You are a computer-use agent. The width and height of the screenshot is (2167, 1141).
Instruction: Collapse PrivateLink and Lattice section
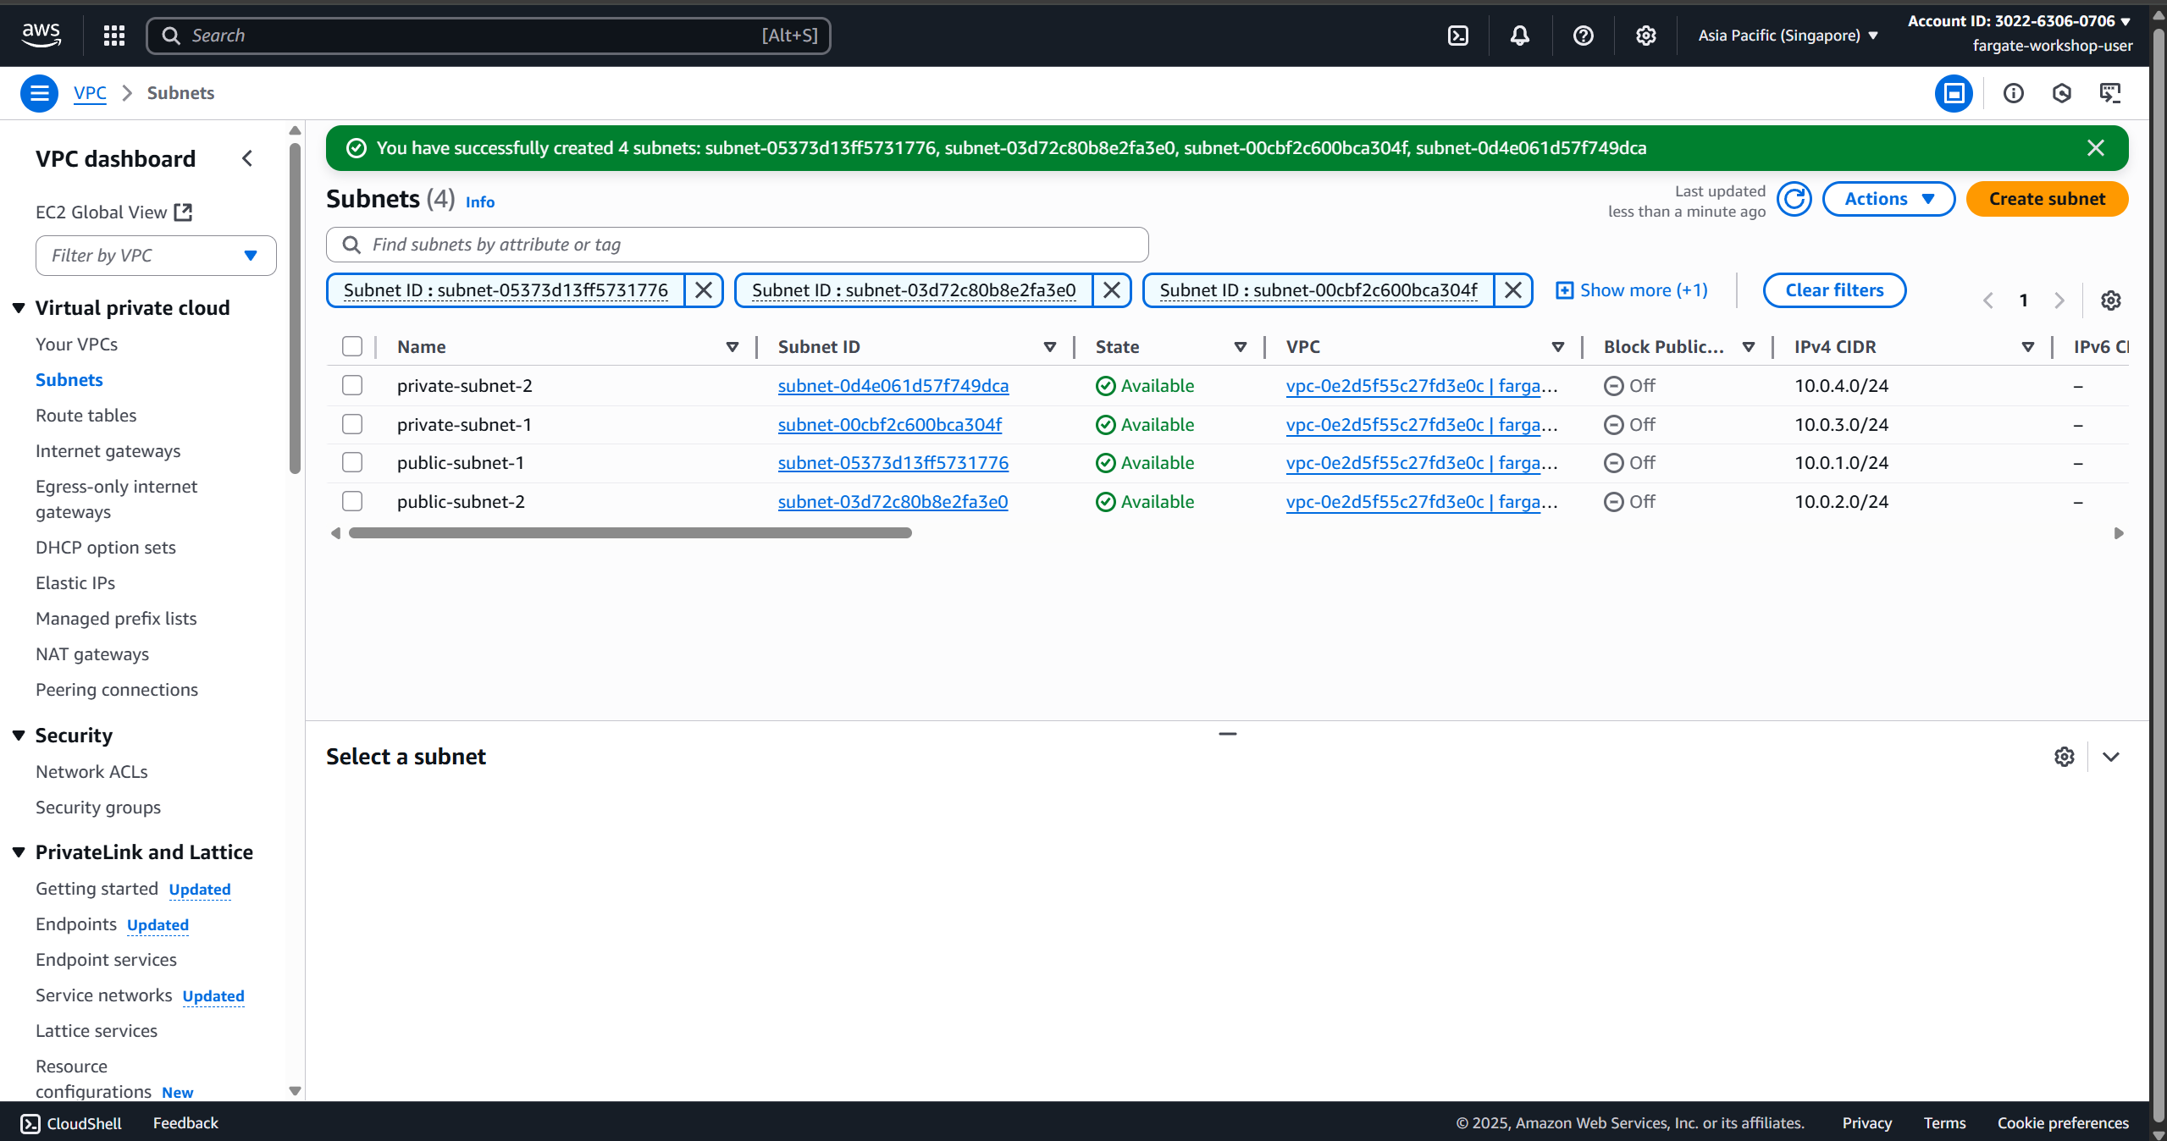coord(19,852)
